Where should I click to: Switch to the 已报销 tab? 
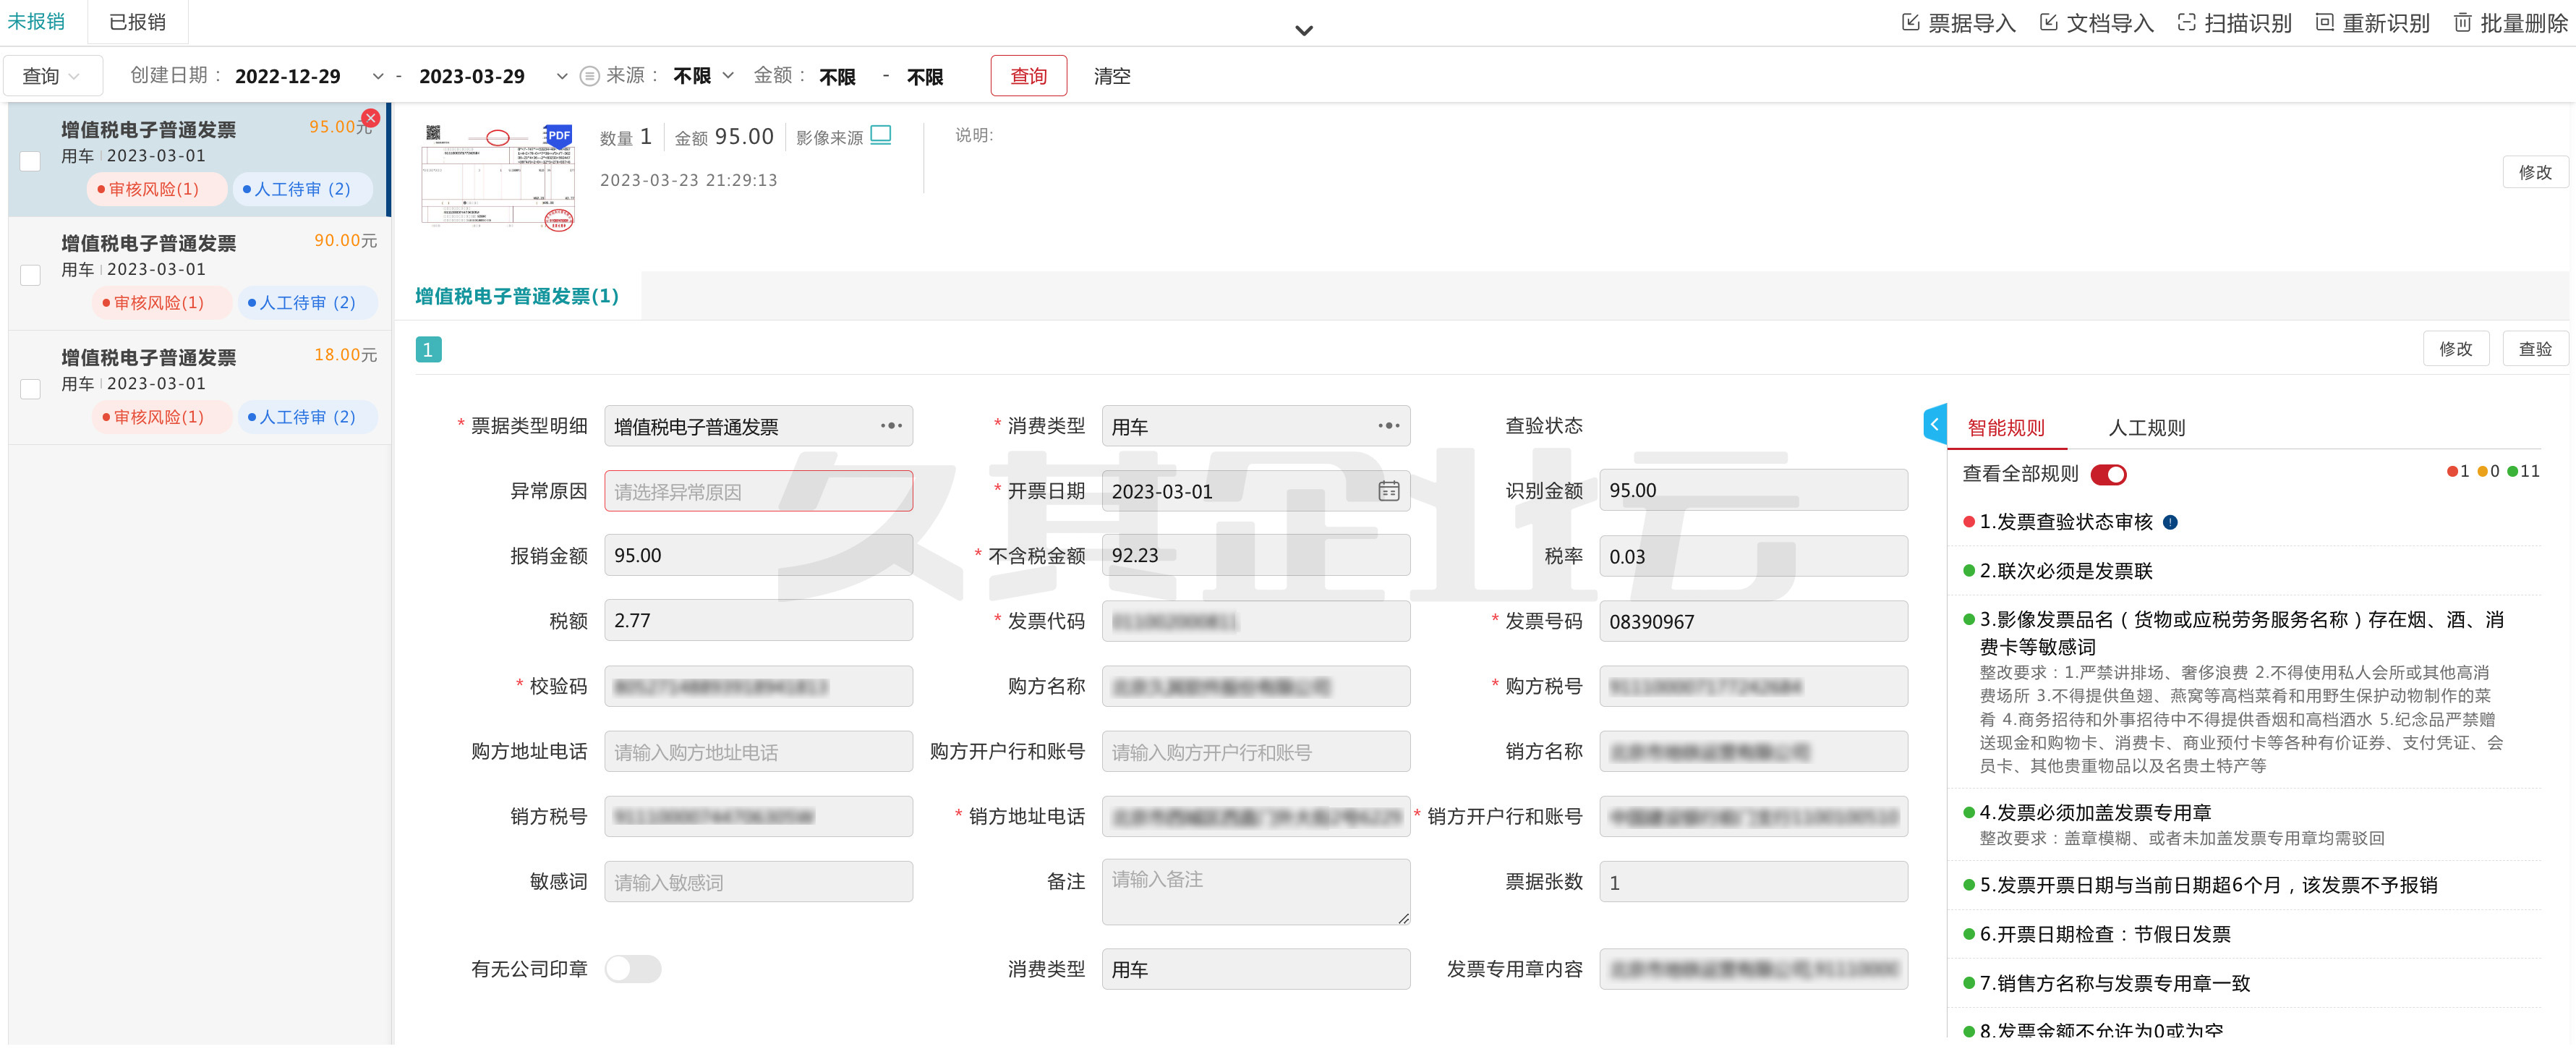coord(137,22)
